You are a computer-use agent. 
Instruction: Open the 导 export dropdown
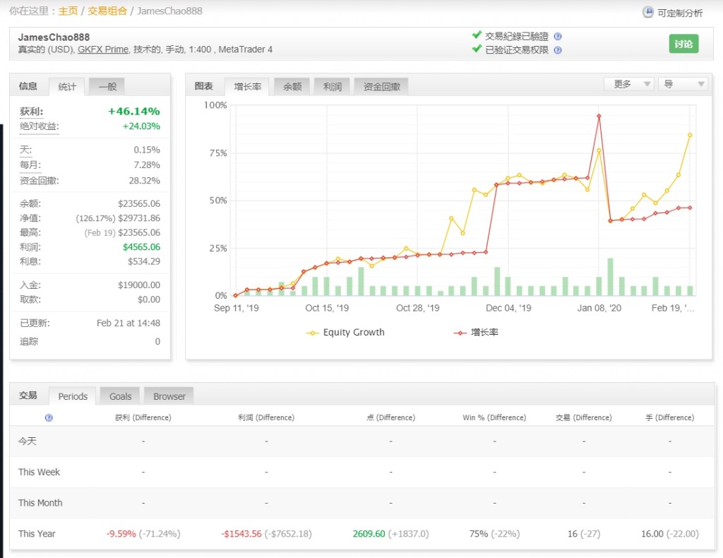(682, 84)
